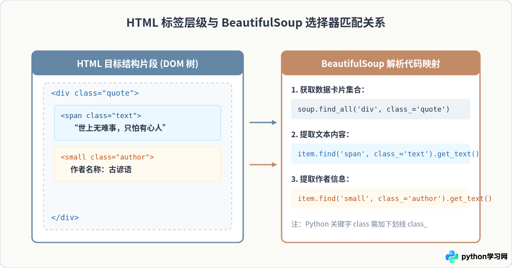Click the small class="author" tag line

[x=107, y=157]
